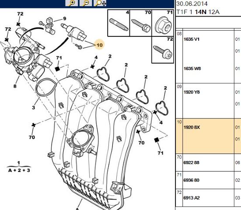Click part number 1635 V1
Image resolution: width=241 pixels, height=210 pixels.
(192, 39)
